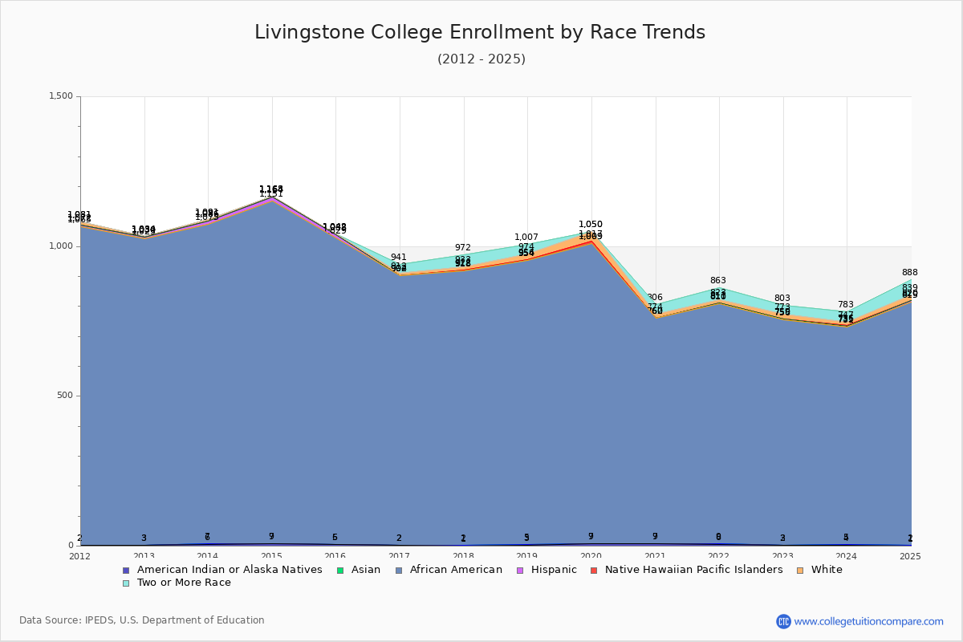Image resolution: width=963 pixels, height=642 pixels.
Task: Click the 803 data label for 2023
Action: (x=782, y=299)
